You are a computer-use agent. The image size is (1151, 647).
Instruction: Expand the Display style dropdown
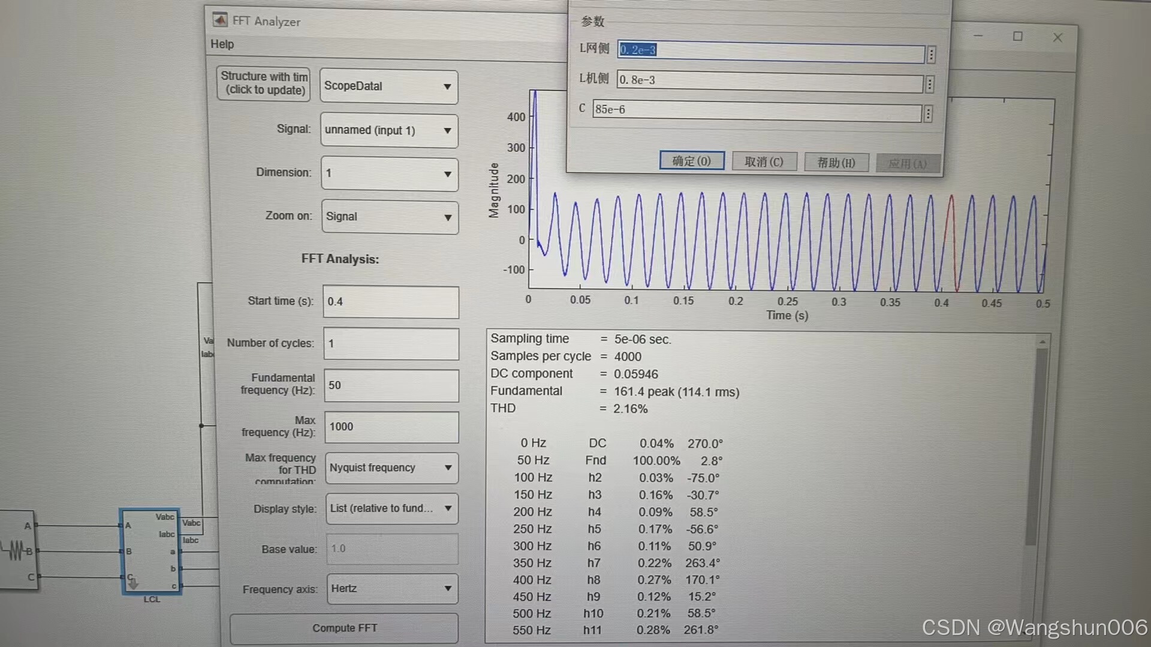[x=391, y=509]
